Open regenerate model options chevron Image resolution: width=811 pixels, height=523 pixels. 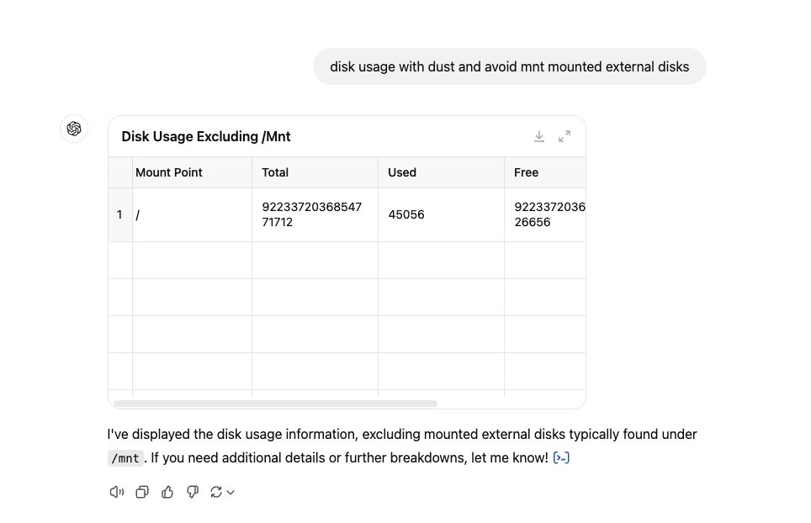pos(231,493)
